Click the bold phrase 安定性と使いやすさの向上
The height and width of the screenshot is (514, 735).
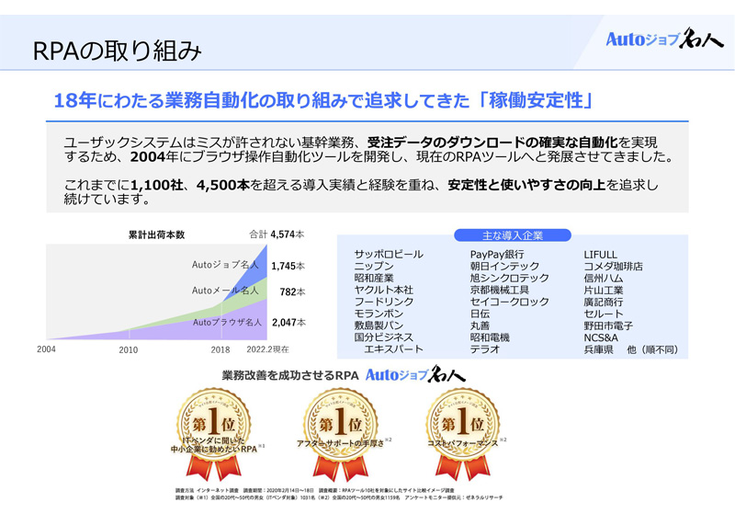point(526,185)
